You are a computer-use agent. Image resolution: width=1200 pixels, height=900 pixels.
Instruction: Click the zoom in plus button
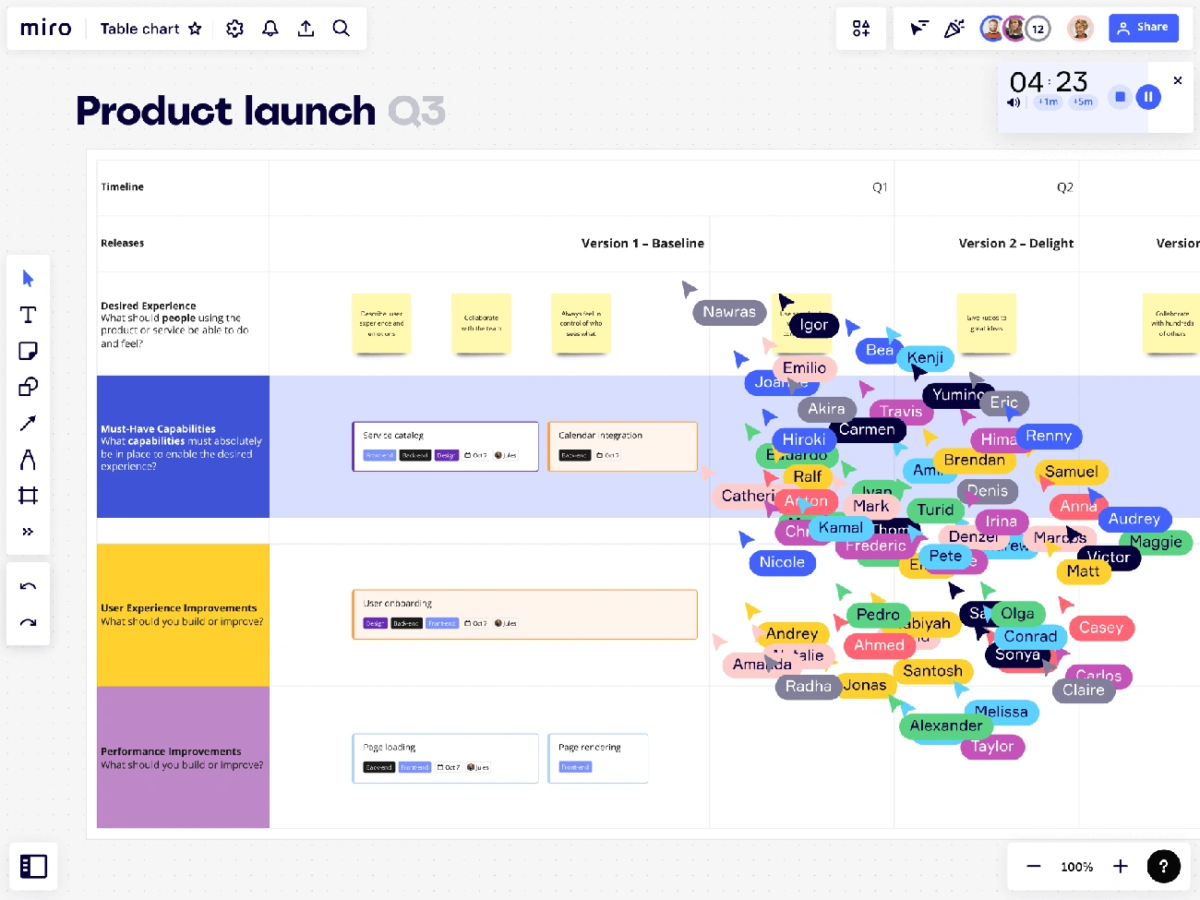pos(1120,866)
